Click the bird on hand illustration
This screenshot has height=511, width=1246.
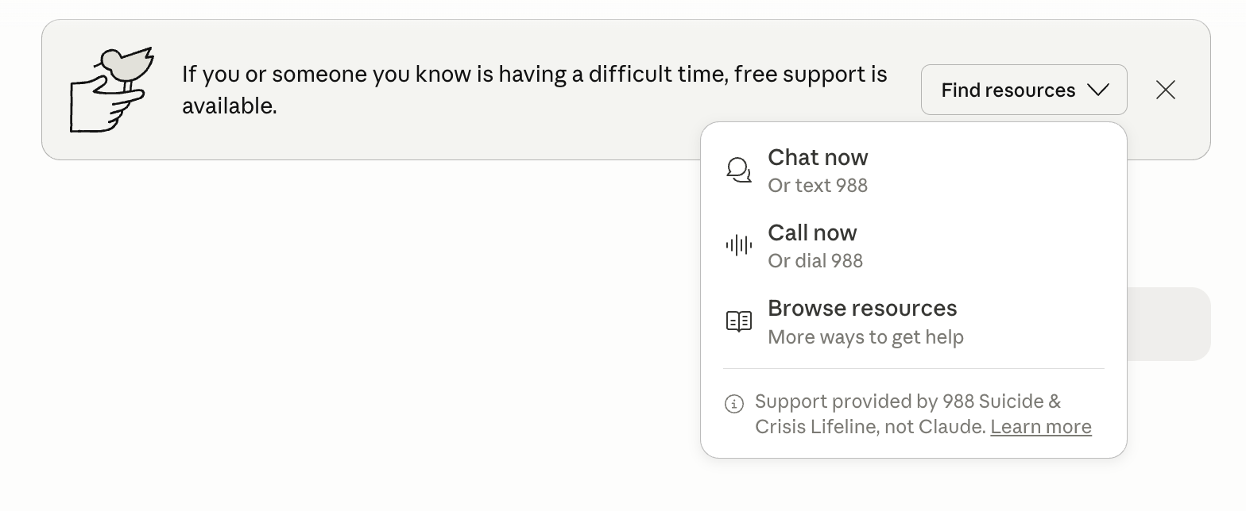tap(111, 89)
